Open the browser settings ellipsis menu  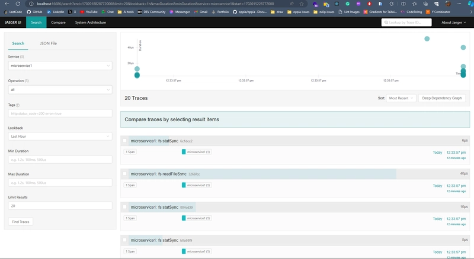click(459, 4)
